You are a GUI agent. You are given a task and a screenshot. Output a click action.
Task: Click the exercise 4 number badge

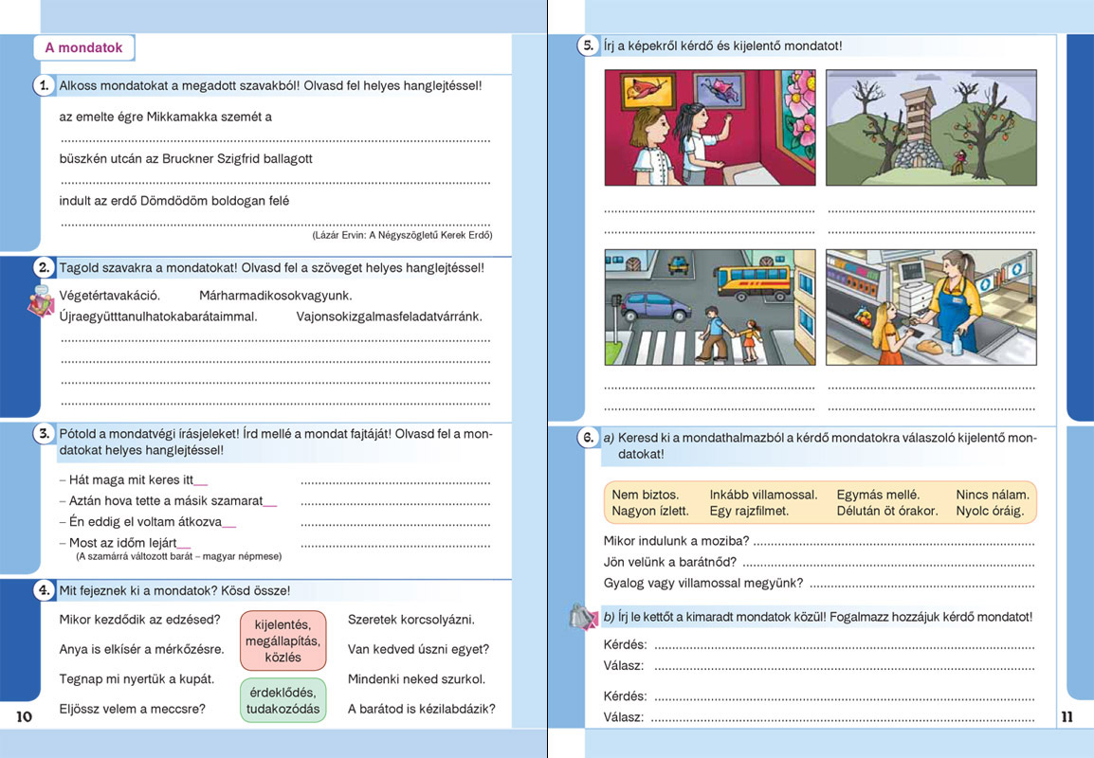pos(44,590)
